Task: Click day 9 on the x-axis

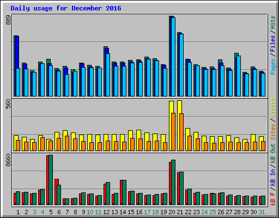Action: click(83, 212)
